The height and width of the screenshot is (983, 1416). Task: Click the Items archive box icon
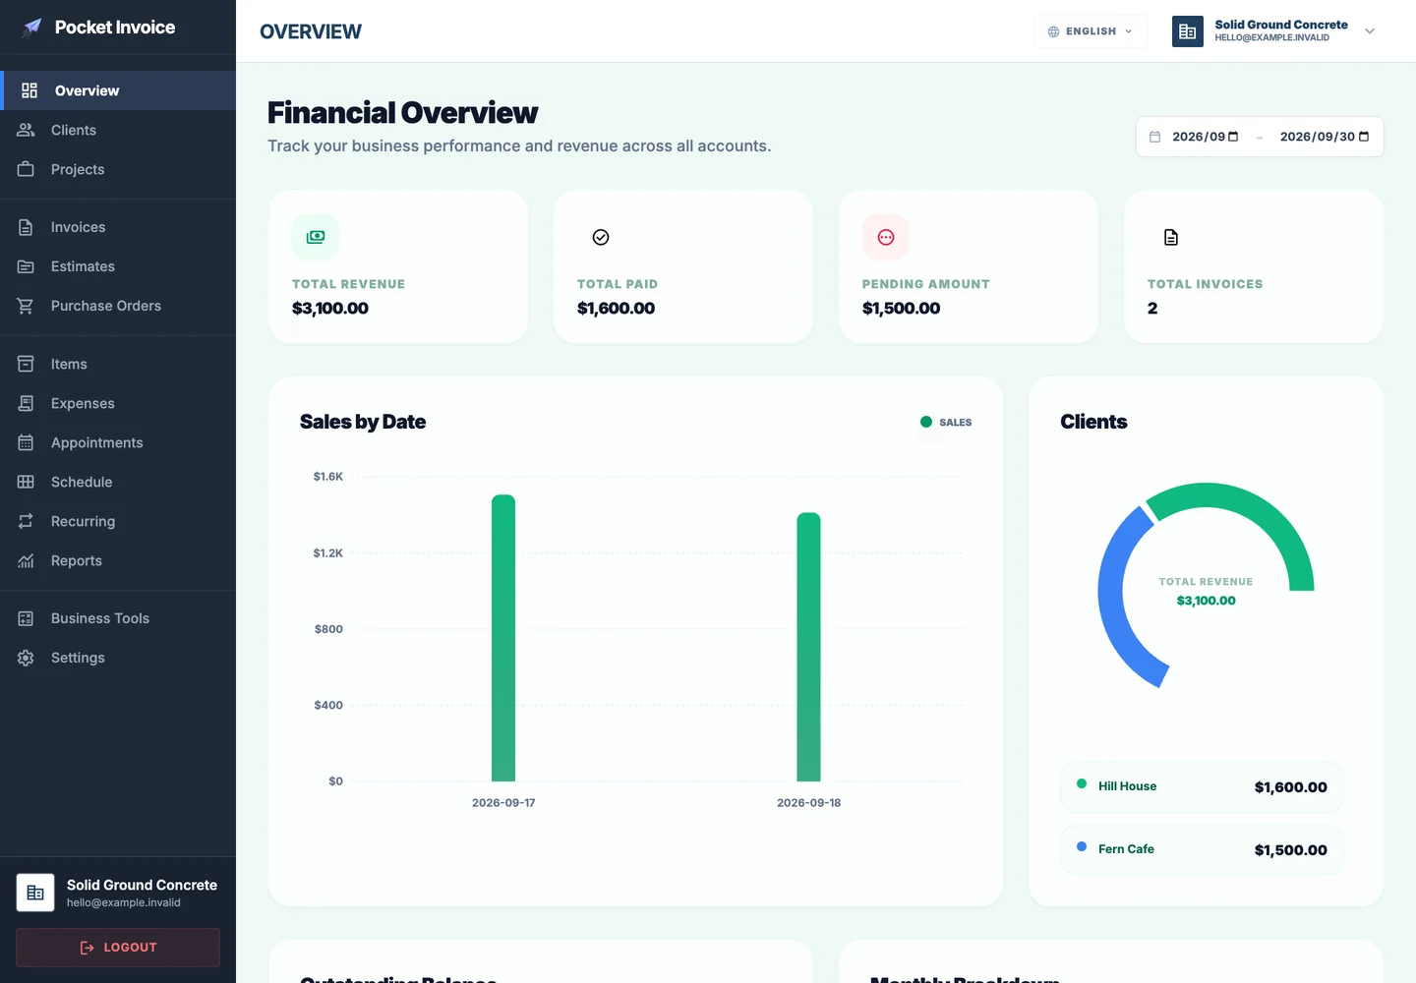26,364
